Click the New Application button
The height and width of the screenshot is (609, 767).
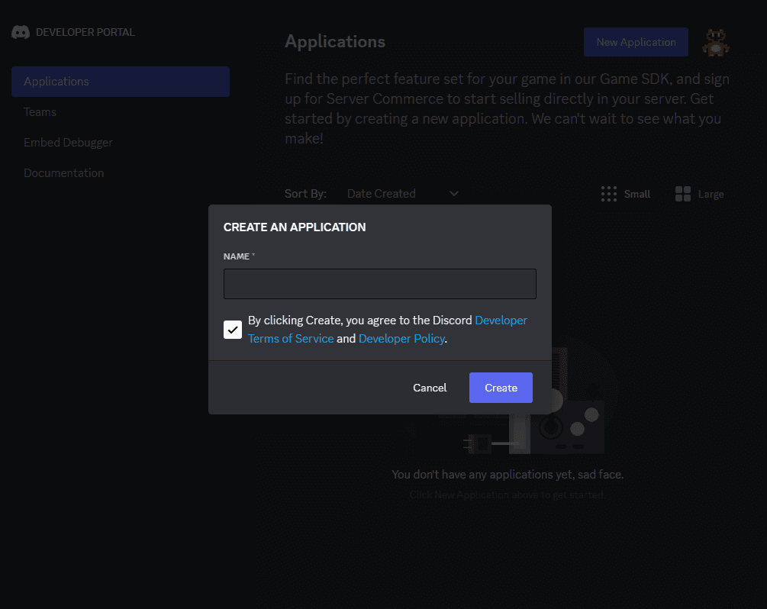click(x=636, y=42)
